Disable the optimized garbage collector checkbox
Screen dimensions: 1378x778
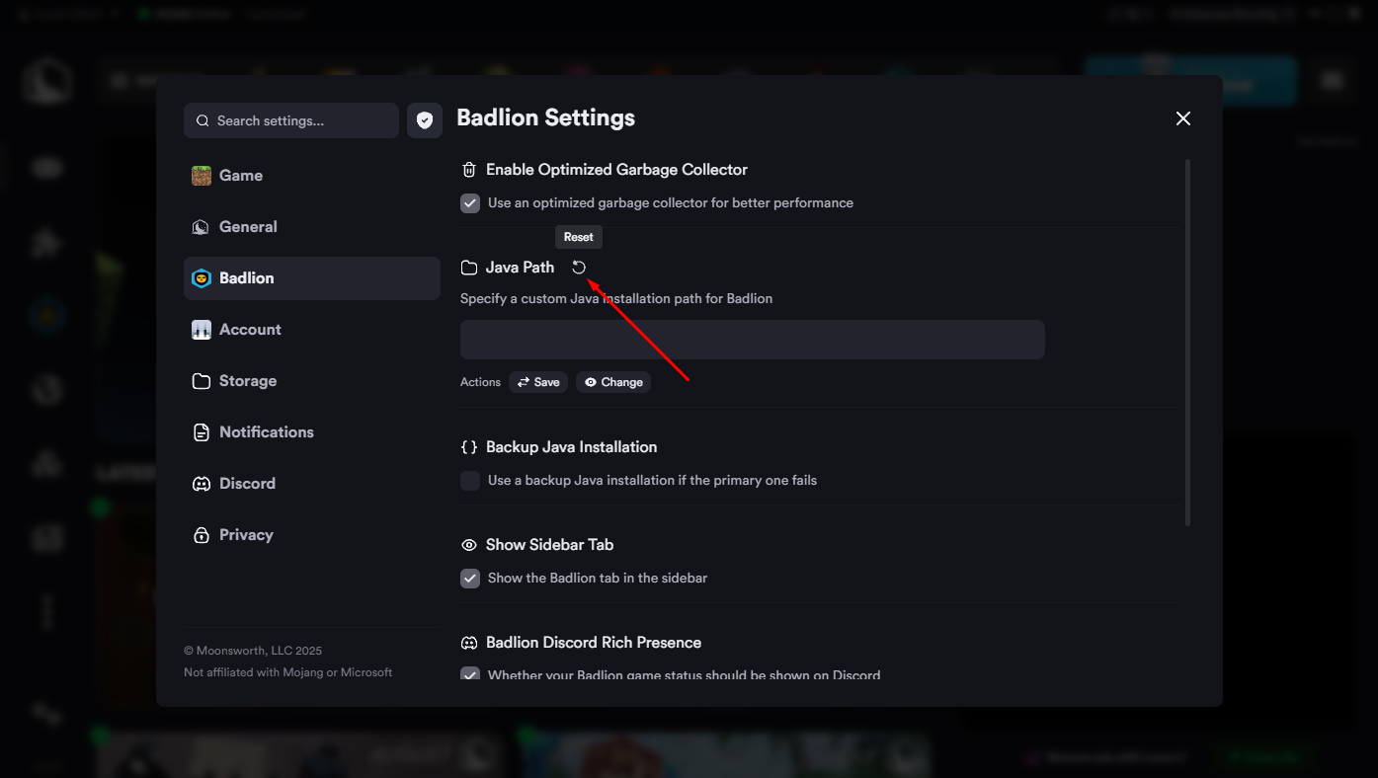coord(470,203)
